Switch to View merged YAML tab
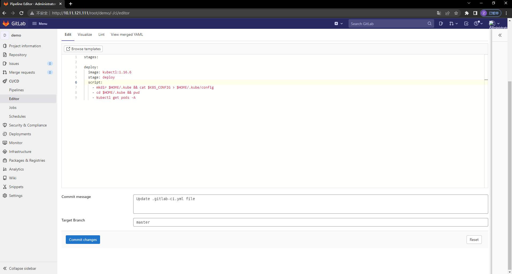 [127, 35]
